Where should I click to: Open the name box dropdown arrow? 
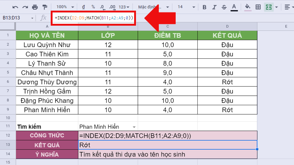coord(32,18)
